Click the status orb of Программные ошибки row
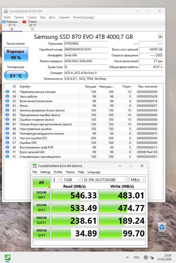This screenshot has height=263, width=176. (7, 115)
